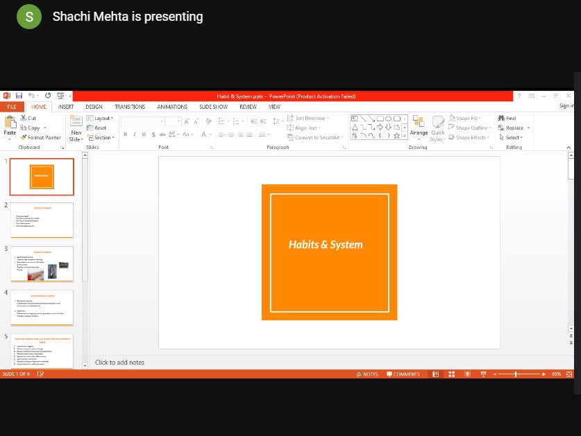
Task: Click the Find binoculars button
Action: [507, 118]
